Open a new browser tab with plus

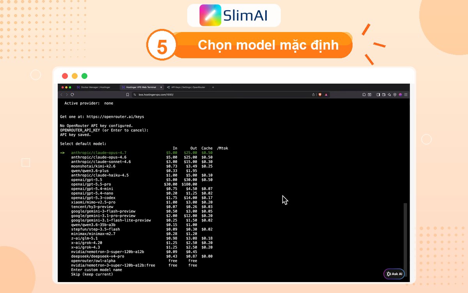pos(213,87)
